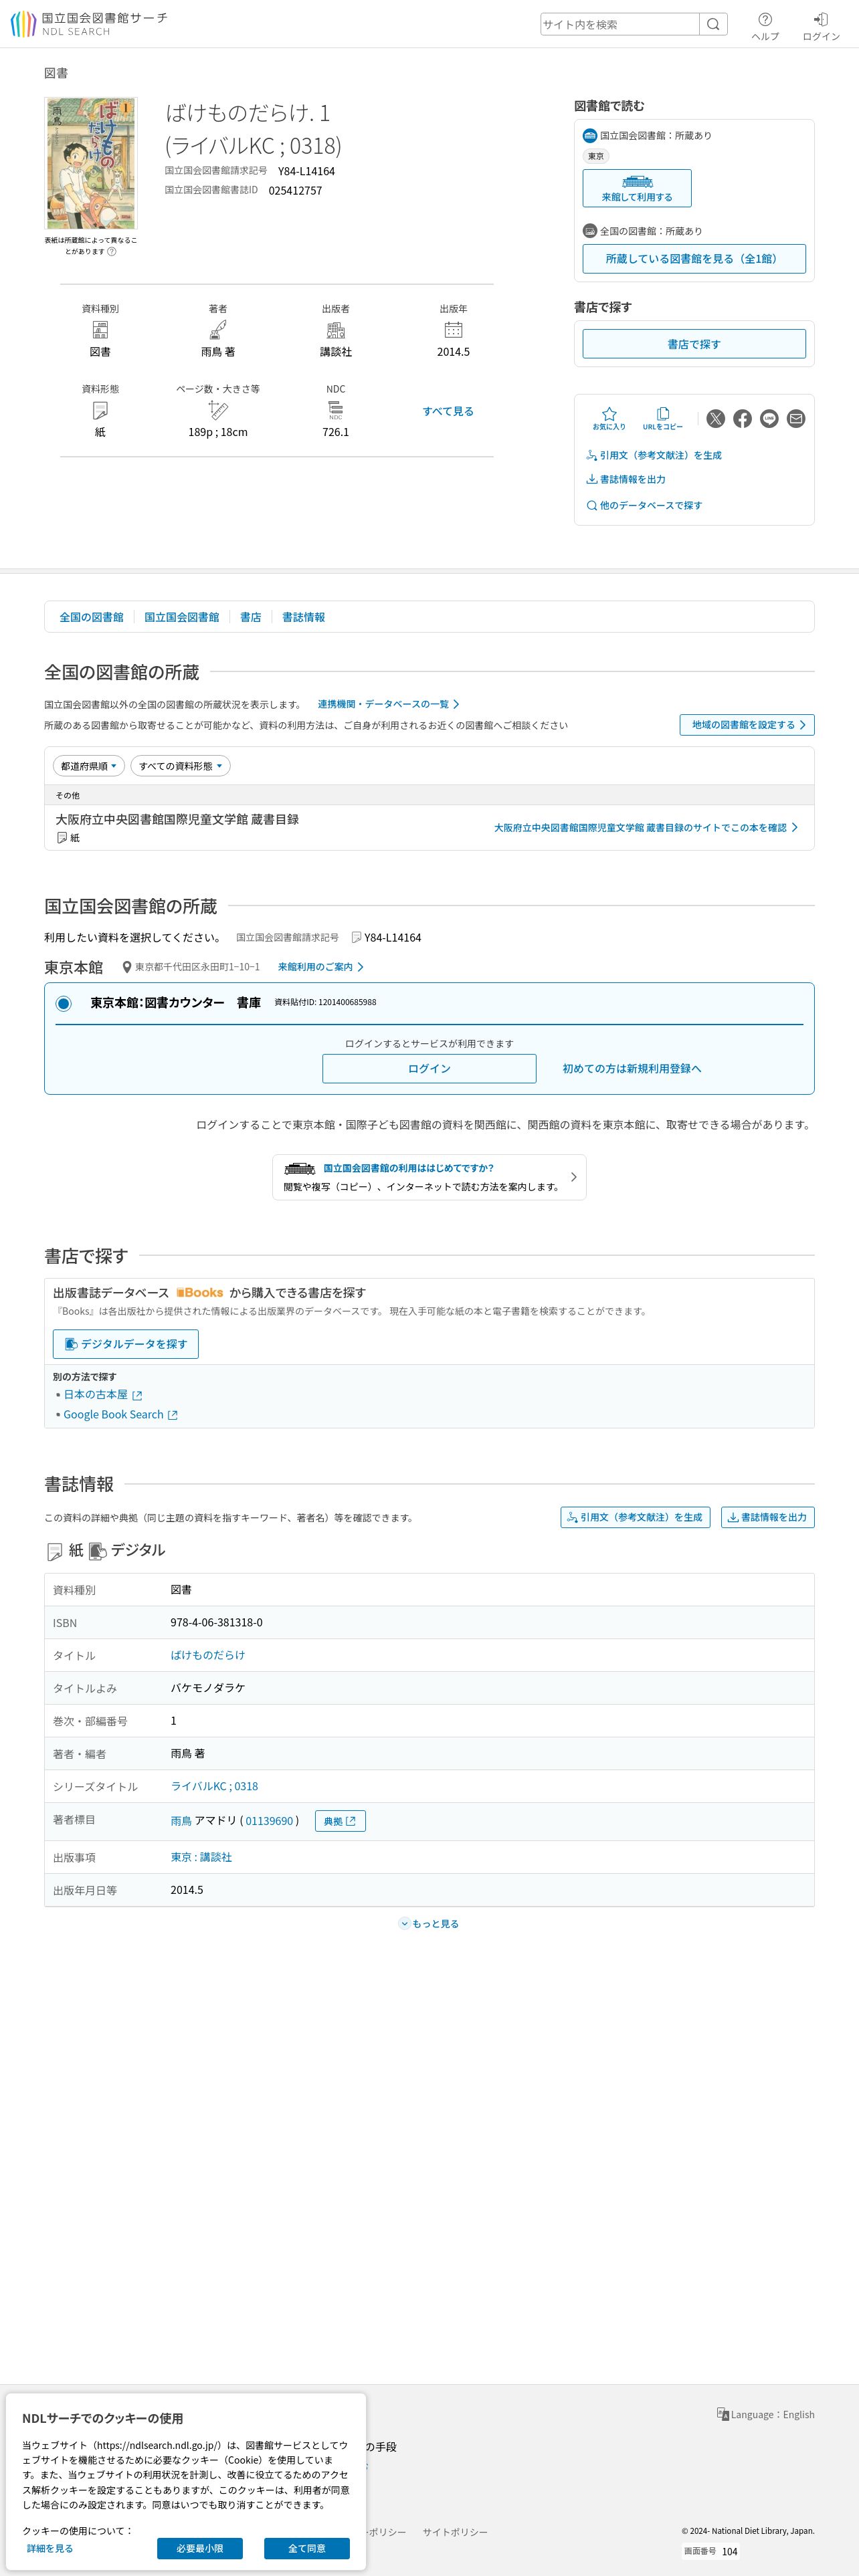Click 来館して利用する button

click(637, 188)
